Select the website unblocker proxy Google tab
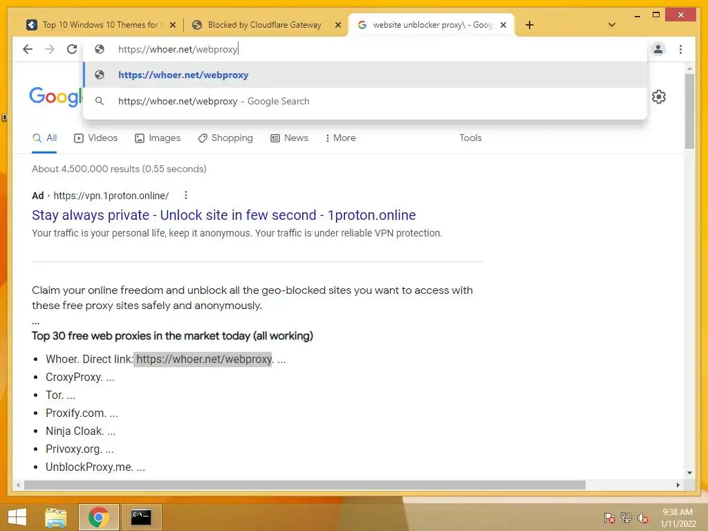 click(431, 25)
